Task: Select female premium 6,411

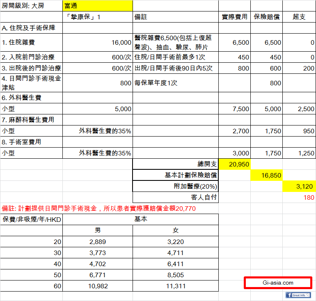Action: 176,264
